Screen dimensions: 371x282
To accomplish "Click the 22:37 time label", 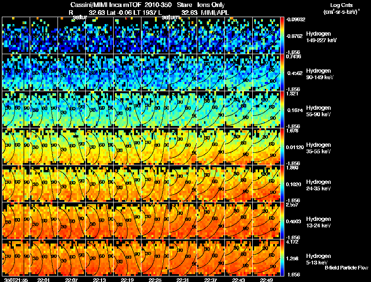I will [211, 280].
